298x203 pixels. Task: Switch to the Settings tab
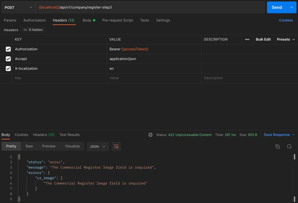(163, 20)
